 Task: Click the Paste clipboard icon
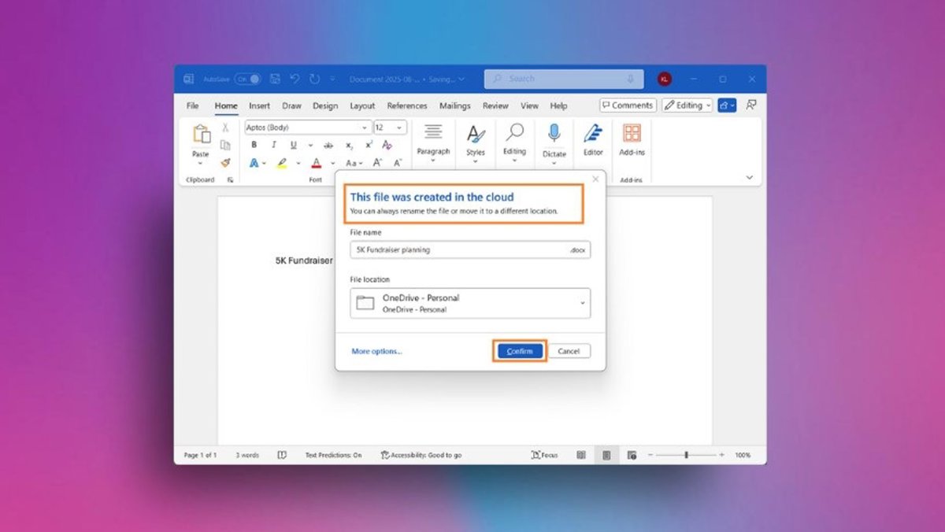click(x=201, y=135)
